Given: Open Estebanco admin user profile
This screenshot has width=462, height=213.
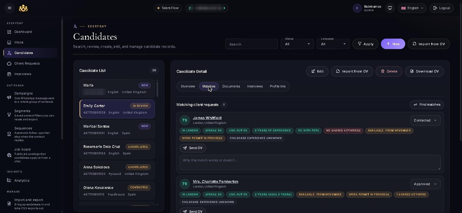Looking at the screenshot, I should (367, 8).
